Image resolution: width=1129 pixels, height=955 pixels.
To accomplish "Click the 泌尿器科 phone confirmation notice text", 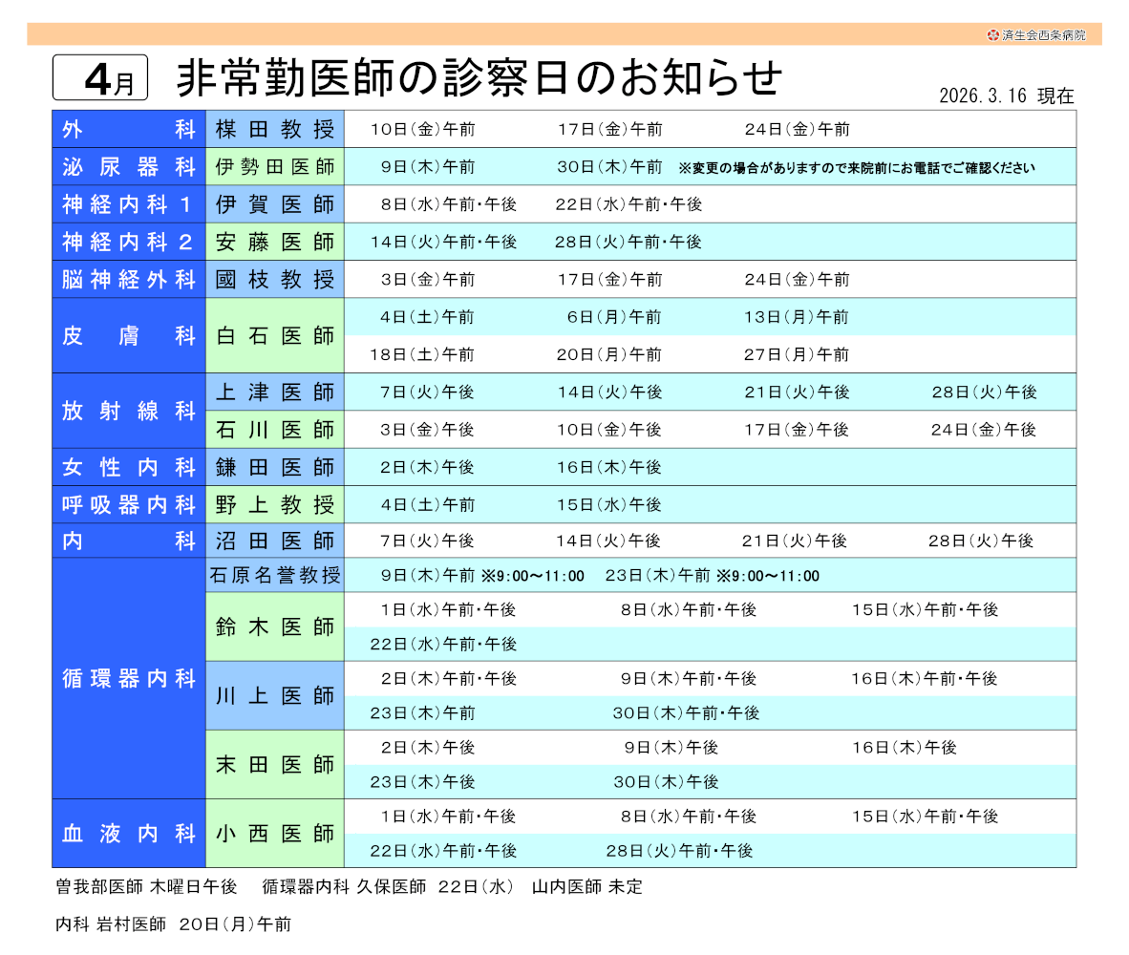I will pos(856,168).
